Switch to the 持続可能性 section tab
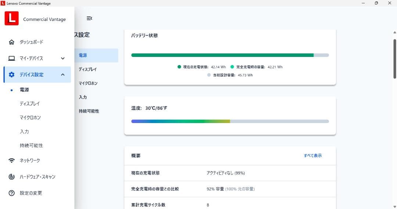This screenshot has width=397, height=209. (x=89, y=111)
